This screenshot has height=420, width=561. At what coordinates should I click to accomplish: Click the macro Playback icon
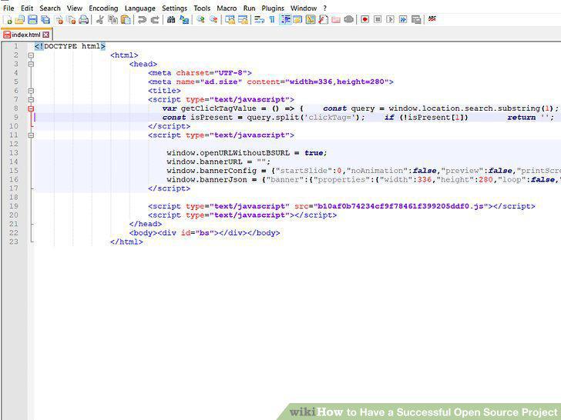(391, 20)
